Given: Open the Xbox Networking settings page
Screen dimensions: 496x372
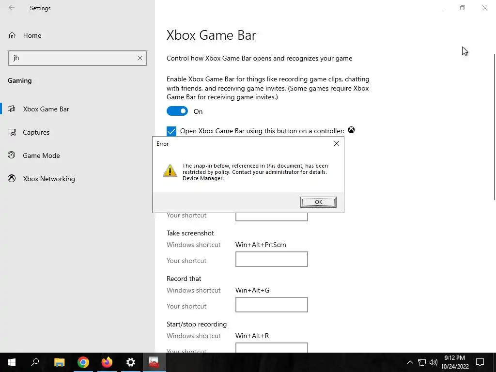Looking at the screenshot, I should click(77, 179).
